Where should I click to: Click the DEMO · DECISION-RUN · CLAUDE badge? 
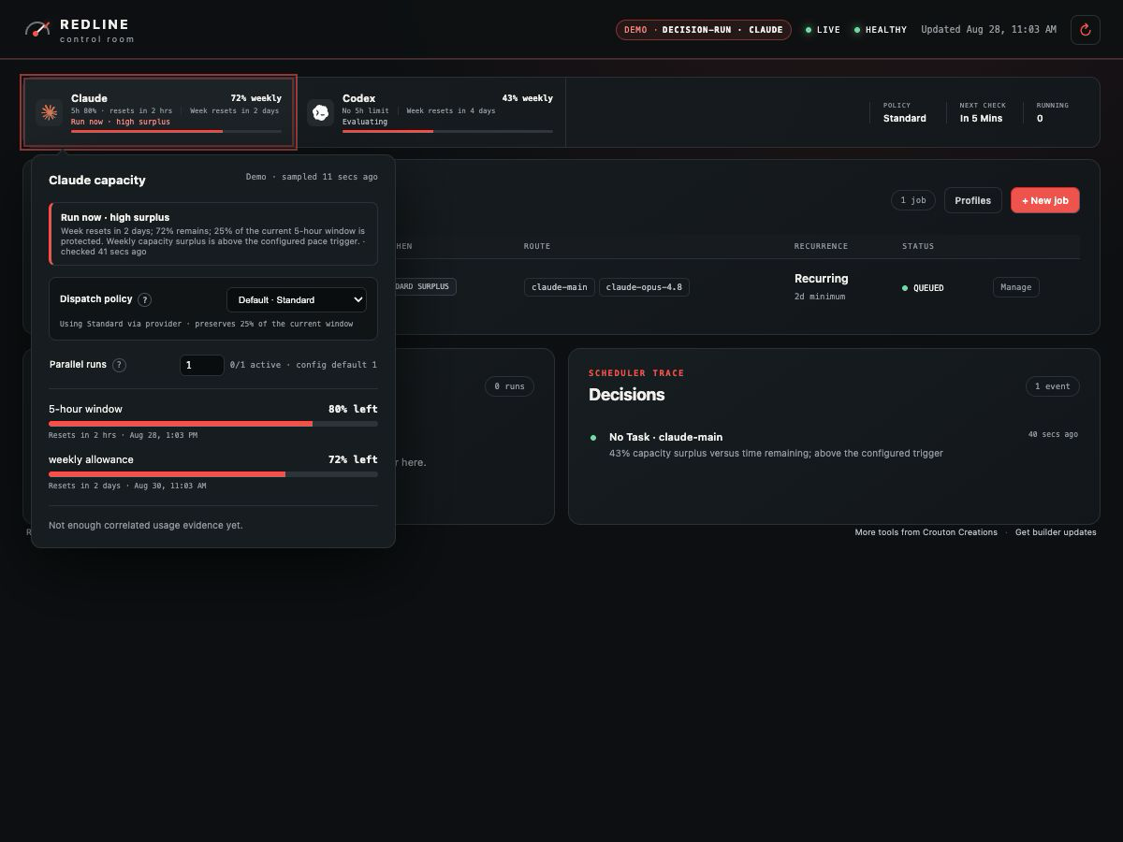[x=704, y=30]
